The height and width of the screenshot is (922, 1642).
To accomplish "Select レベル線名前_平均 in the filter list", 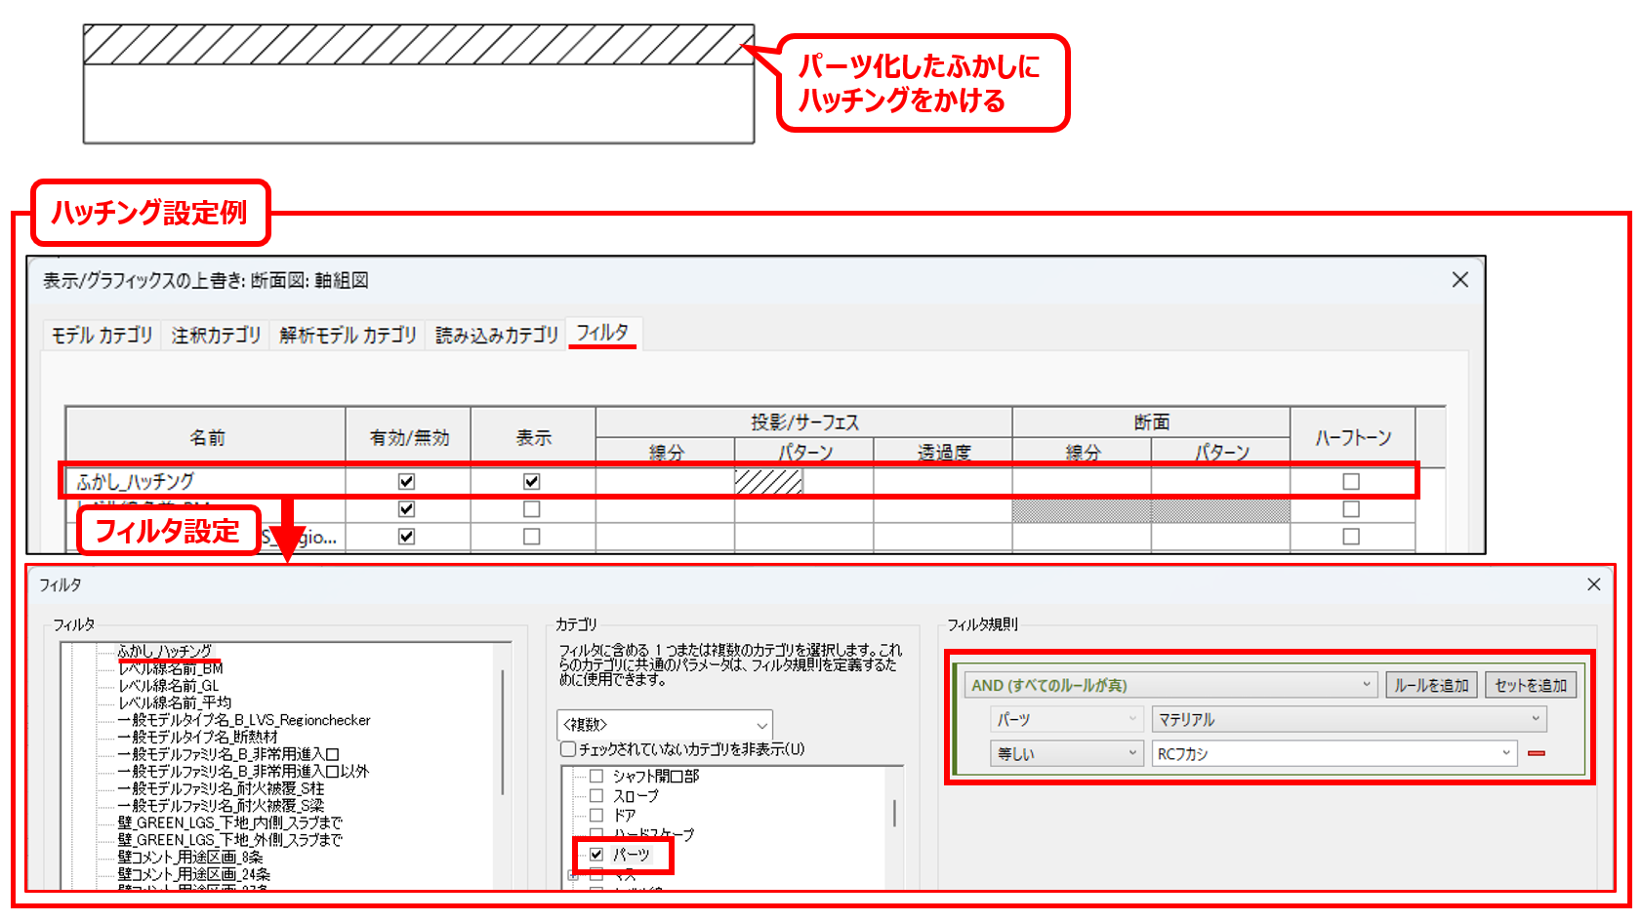I will point(175,702).
